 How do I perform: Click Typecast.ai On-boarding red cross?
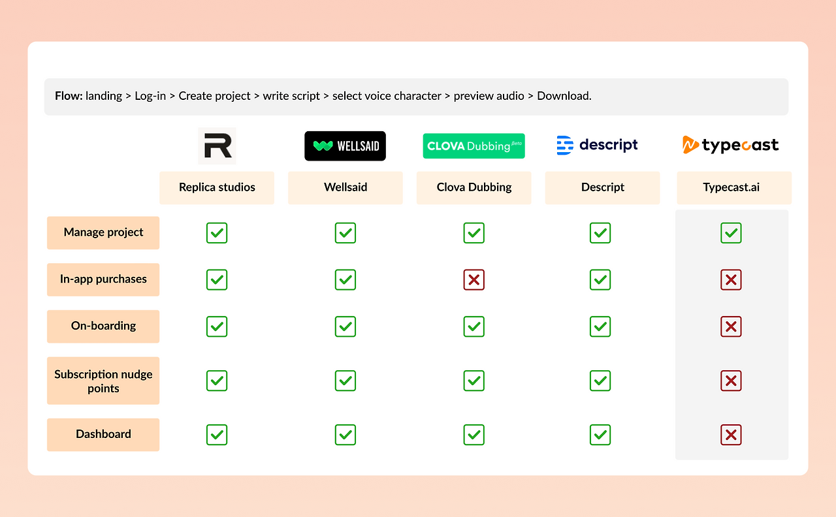click(x=731, y=326)
